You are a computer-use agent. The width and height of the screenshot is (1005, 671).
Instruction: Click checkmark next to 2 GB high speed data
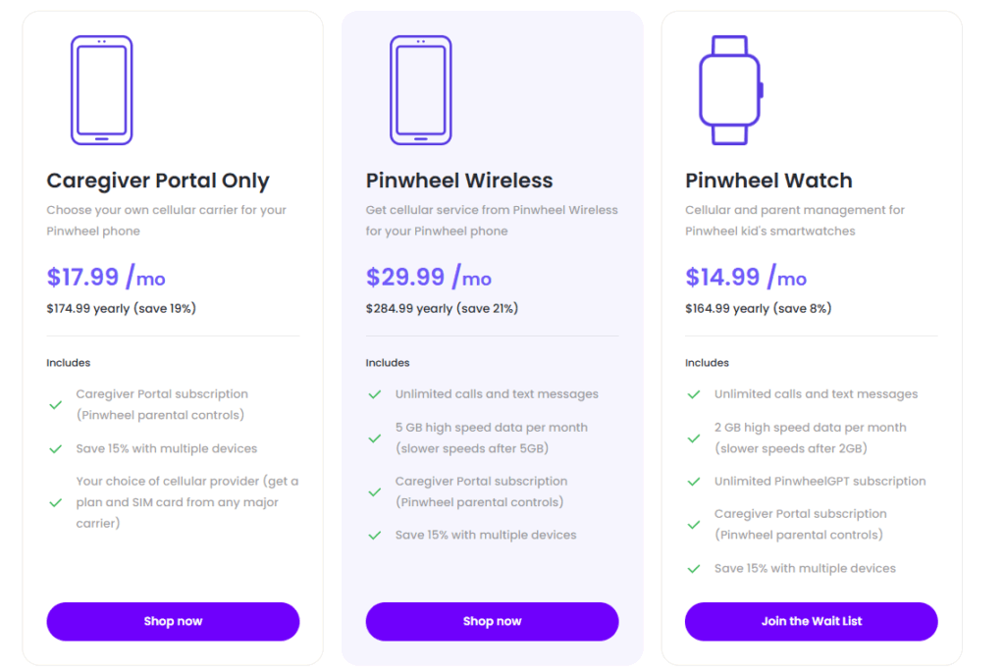coord(694,439)
